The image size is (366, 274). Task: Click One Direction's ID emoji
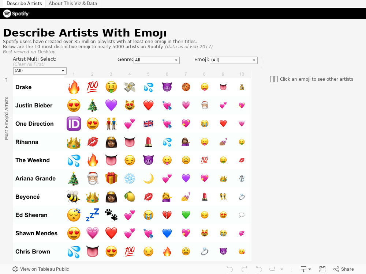[x=74, y=124]
